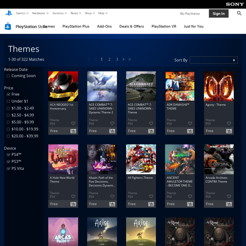246x246 pixels.
Task: Open the Arca's Path VR theme thumbnail
Action: (x=63, y=232)
